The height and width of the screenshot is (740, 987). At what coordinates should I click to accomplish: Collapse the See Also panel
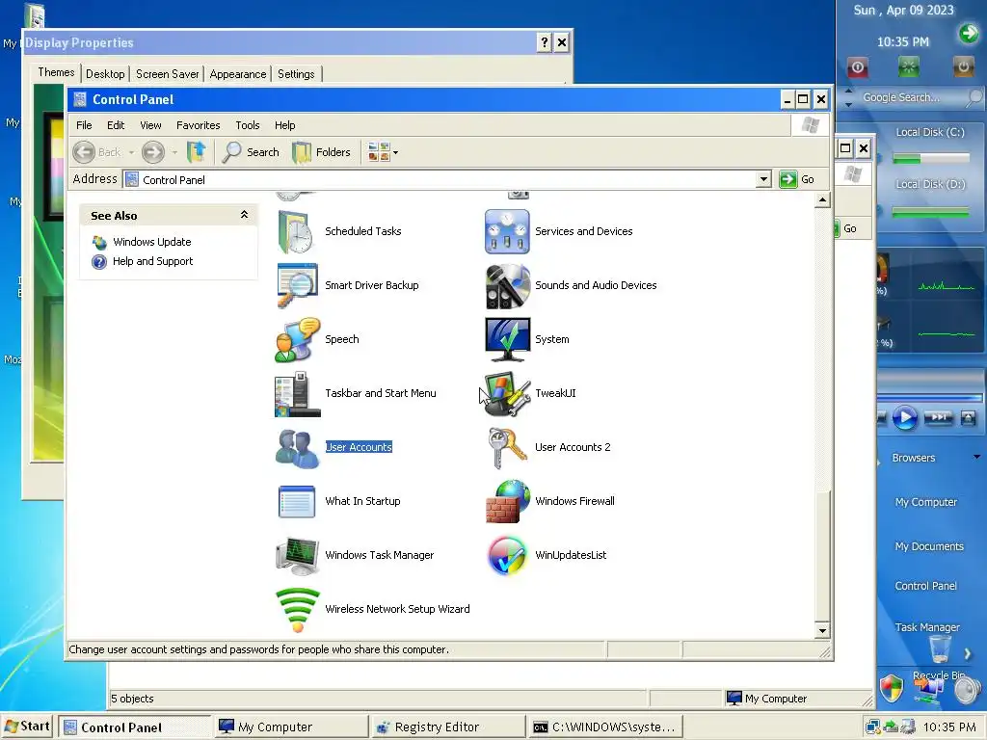coord(244,215)
